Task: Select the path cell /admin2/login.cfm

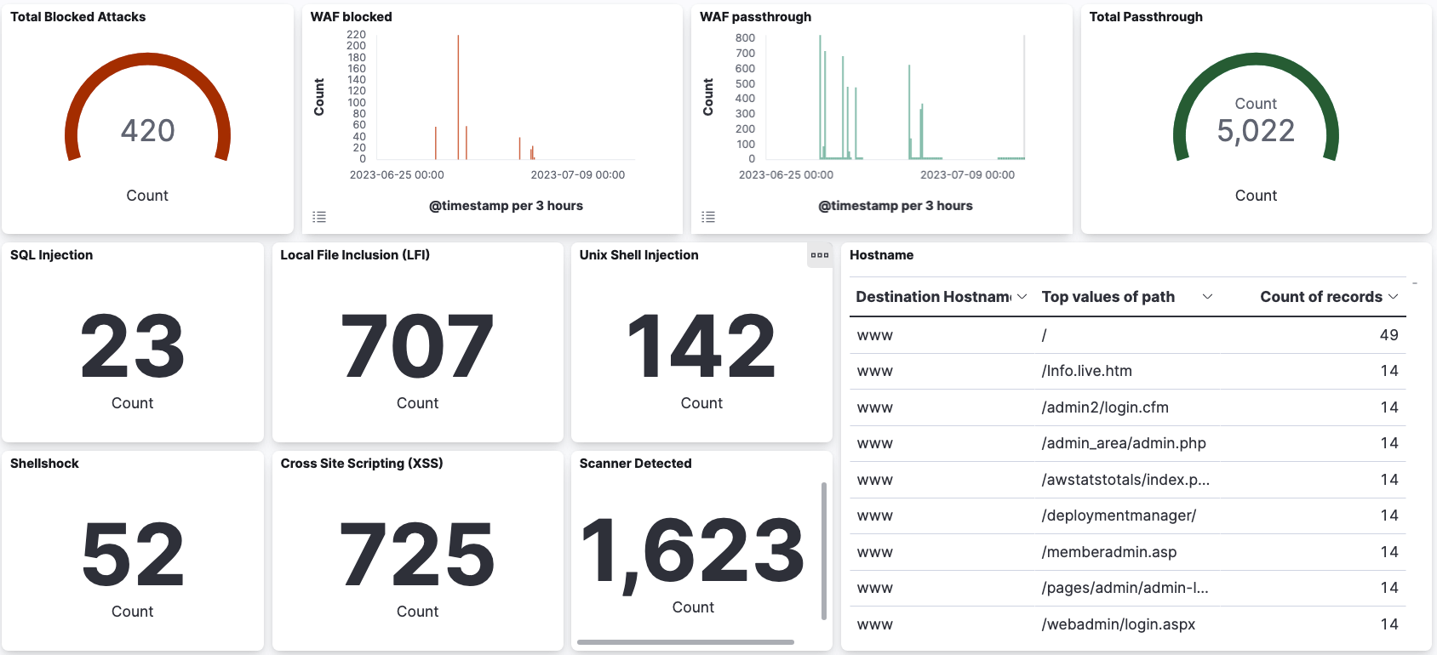Action: tap(1105, 407)
